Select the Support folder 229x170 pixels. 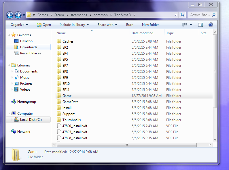134,114
